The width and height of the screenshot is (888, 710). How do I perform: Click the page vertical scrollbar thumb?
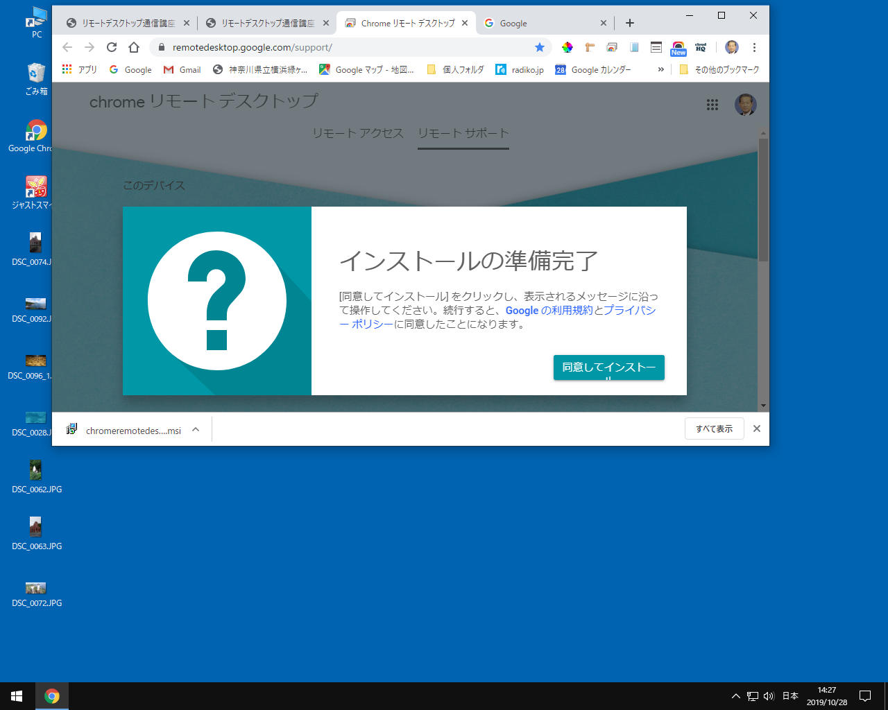point(763,200)
